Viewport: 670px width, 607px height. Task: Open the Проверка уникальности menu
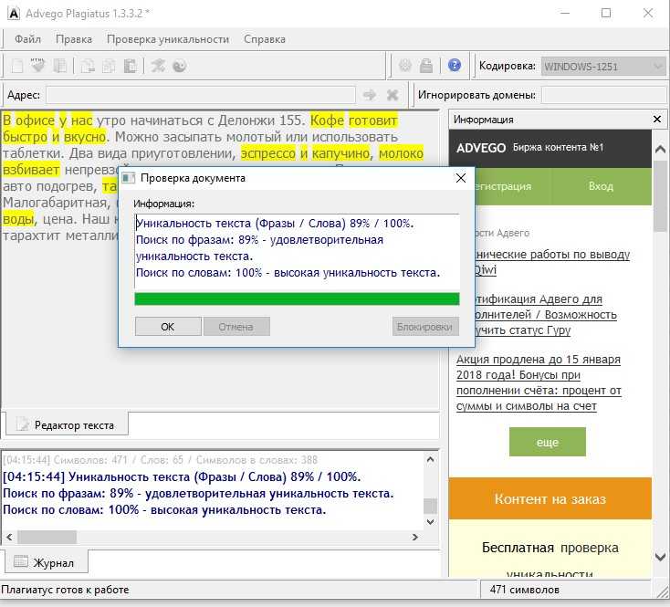[168, 39]
